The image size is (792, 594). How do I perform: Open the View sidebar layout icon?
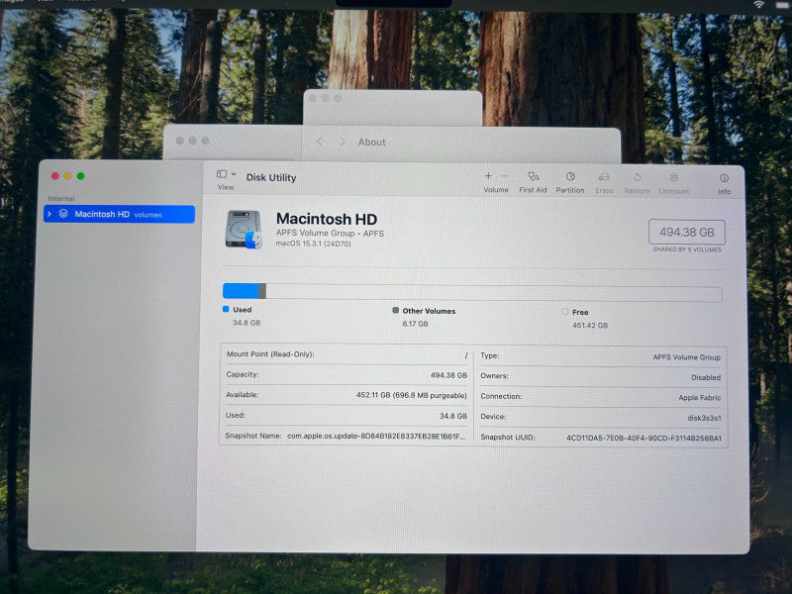(221, 174)
